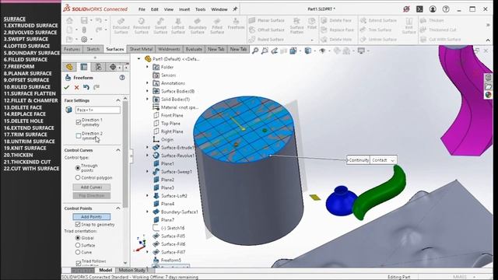Open the Insert menu
The height and width of the screenshot is (280, 498).
coord(184,9)
